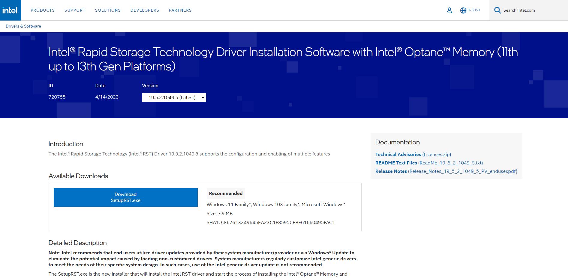Image resolution: width=568 pixels, height=278 pixels.
Task: Go to Drivers & Software breadcrumb
Action: point(23,26)
